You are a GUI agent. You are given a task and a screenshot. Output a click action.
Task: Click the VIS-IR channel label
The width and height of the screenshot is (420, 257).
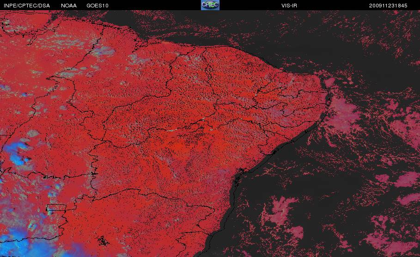pyautogui.click(x=289, y=6)
